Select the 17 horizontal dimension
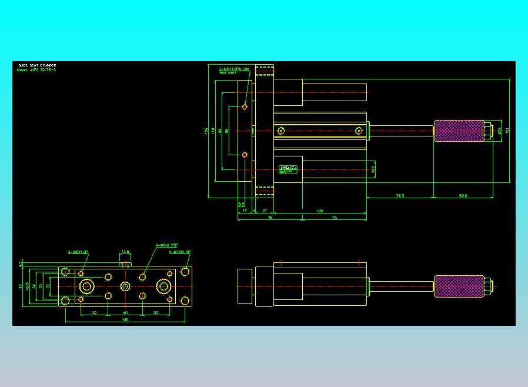The image size is (528, 387). coord(245,211)
